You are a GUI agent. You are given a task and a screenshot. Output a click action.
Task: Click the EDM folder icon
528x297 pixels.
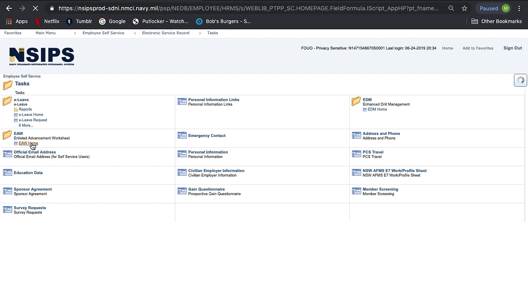356,101
